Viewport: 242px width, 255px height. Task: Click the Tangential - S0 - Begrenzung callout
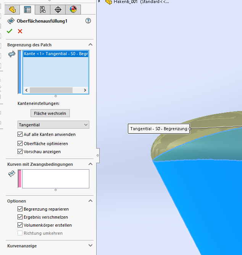pyautogui.click(x=159, y=129)
